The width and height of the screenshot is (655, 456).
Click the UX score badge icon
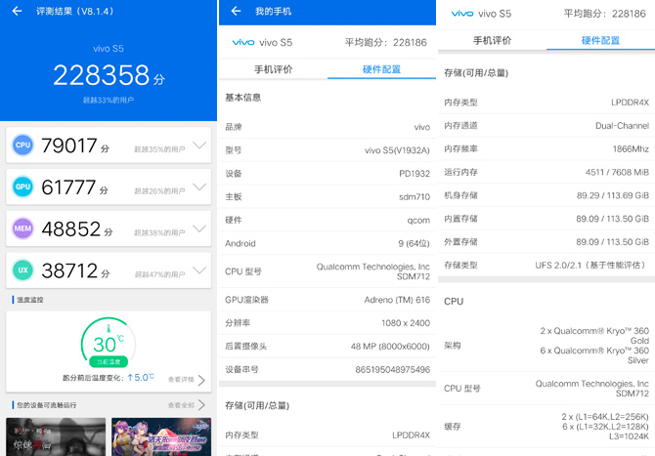[x=22, y=269]
